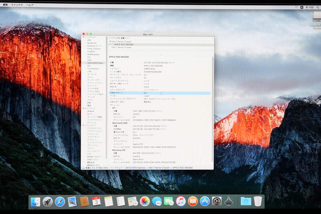Screen dimensions: 321x214
Task: Open the Help menu in menu bar
Action: point(30,5)
